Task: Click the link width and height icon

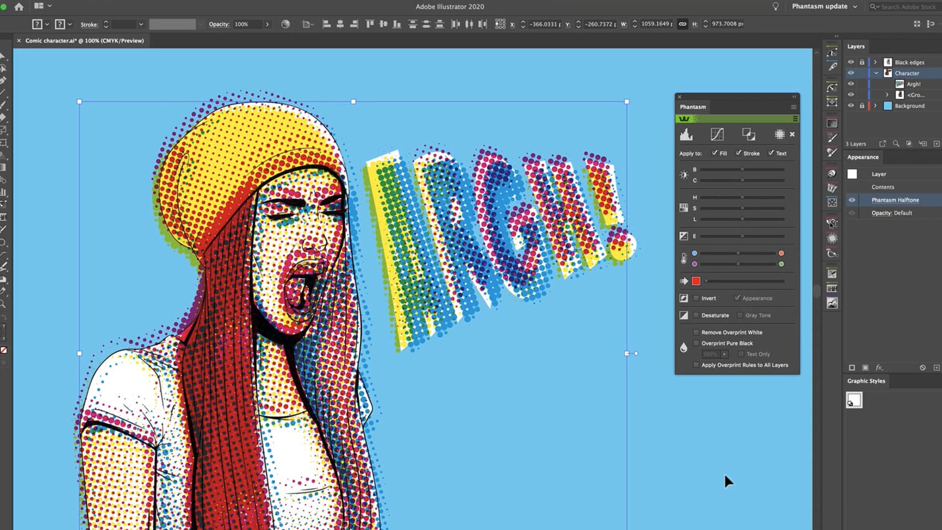Action: 683,24
